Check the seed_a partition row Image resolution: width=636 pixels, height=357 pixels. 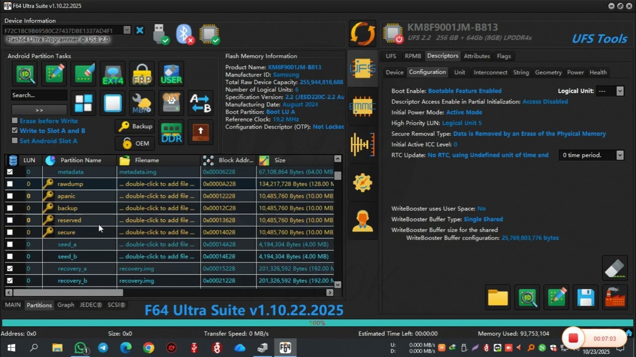[x=9, y=244]
